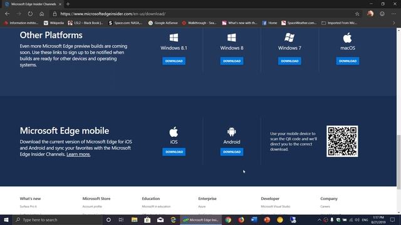Click the page vertical scrollbar thumb
This screenshot has width=401, height=225.
coord(398,162)
